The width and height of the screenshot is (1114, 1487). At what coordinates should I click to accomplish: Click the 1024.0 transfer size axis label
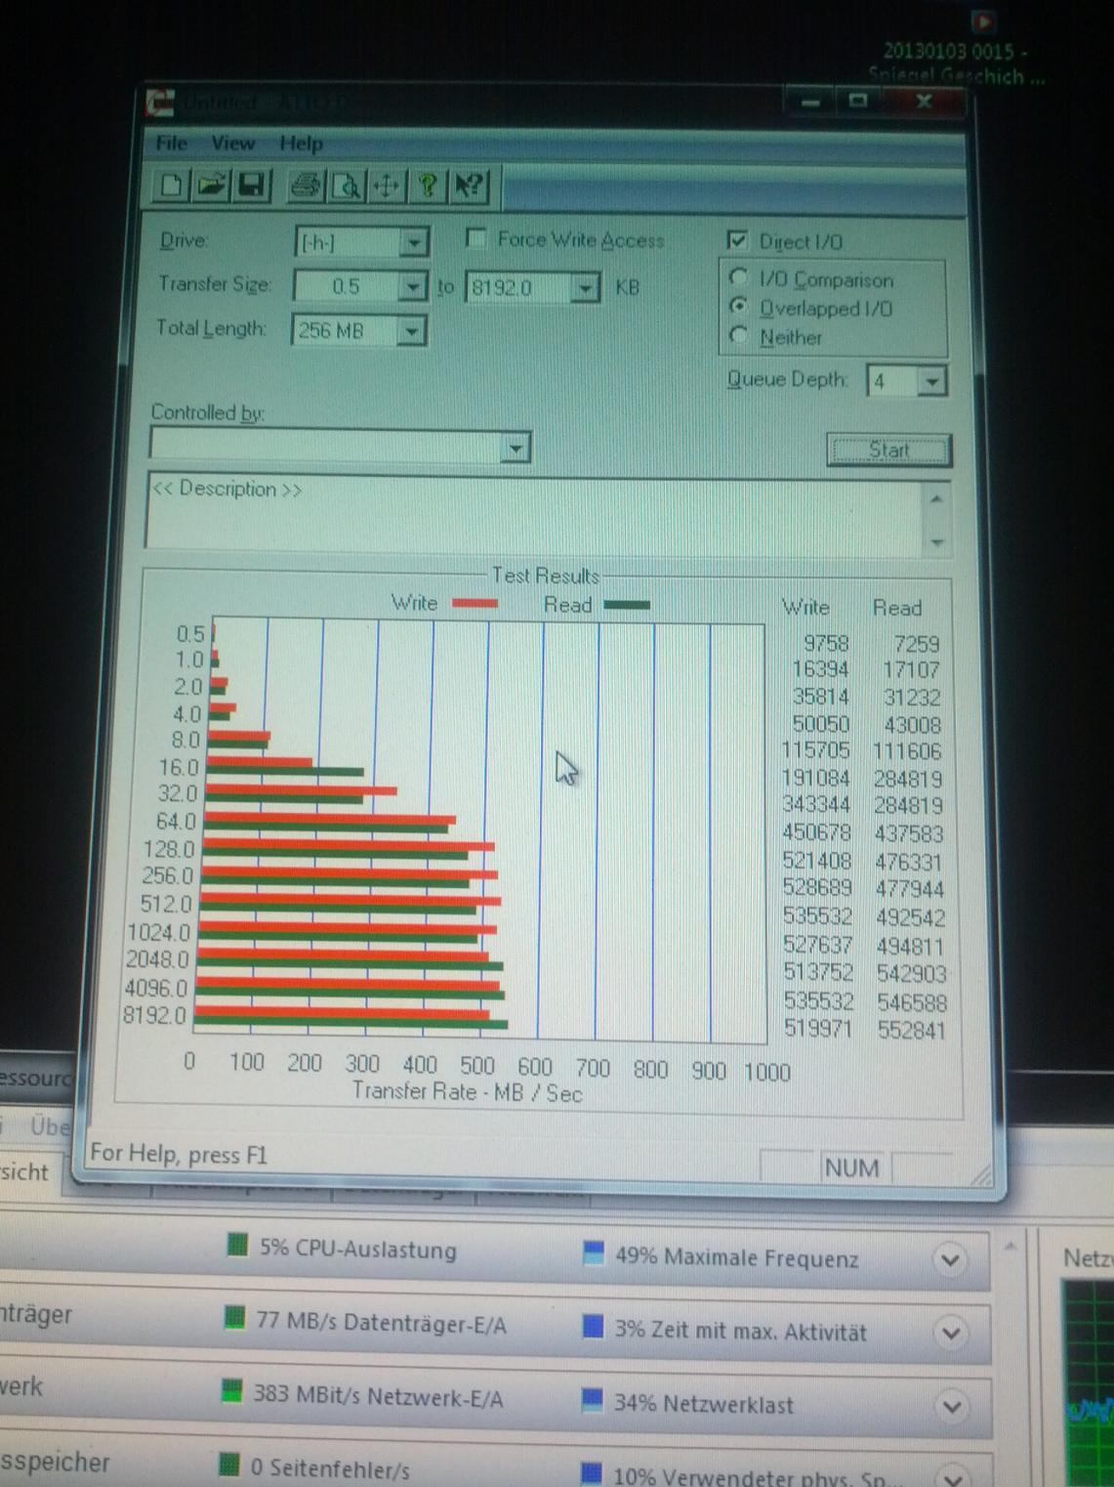coord(158,932)
